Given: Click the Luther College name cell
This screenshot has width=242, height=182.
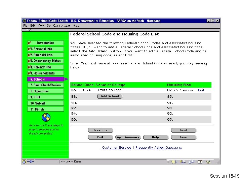Looking at the screenshot, I should (109, 90).
